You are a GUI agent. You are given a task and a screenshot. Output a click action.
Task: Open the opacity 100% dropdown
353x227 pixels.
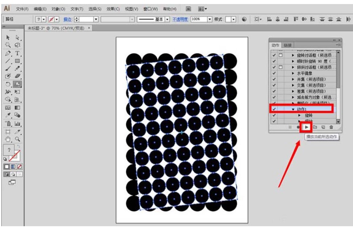click(209, 19)
